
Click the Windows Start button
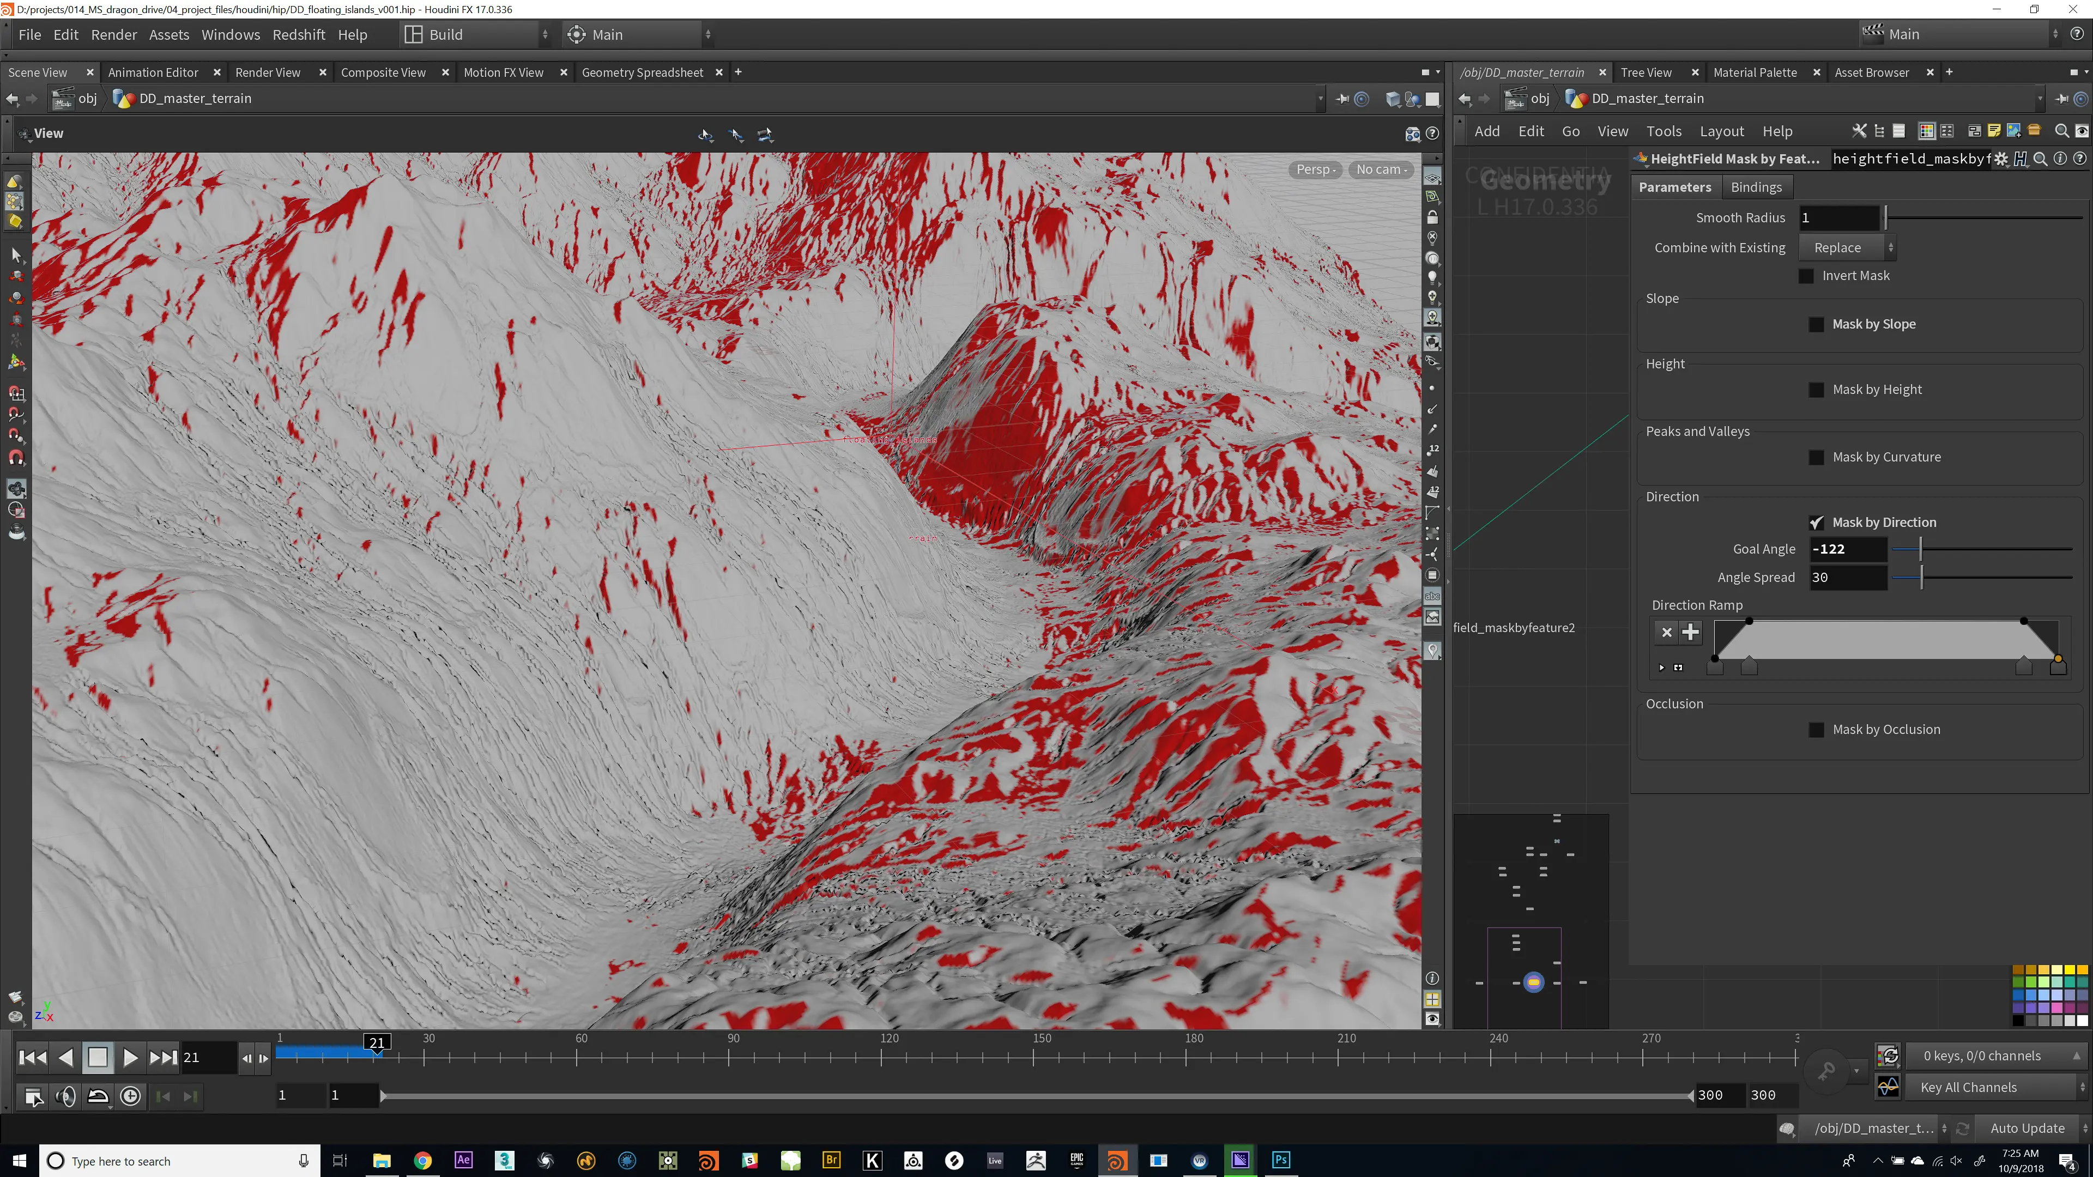(20, 1160)
